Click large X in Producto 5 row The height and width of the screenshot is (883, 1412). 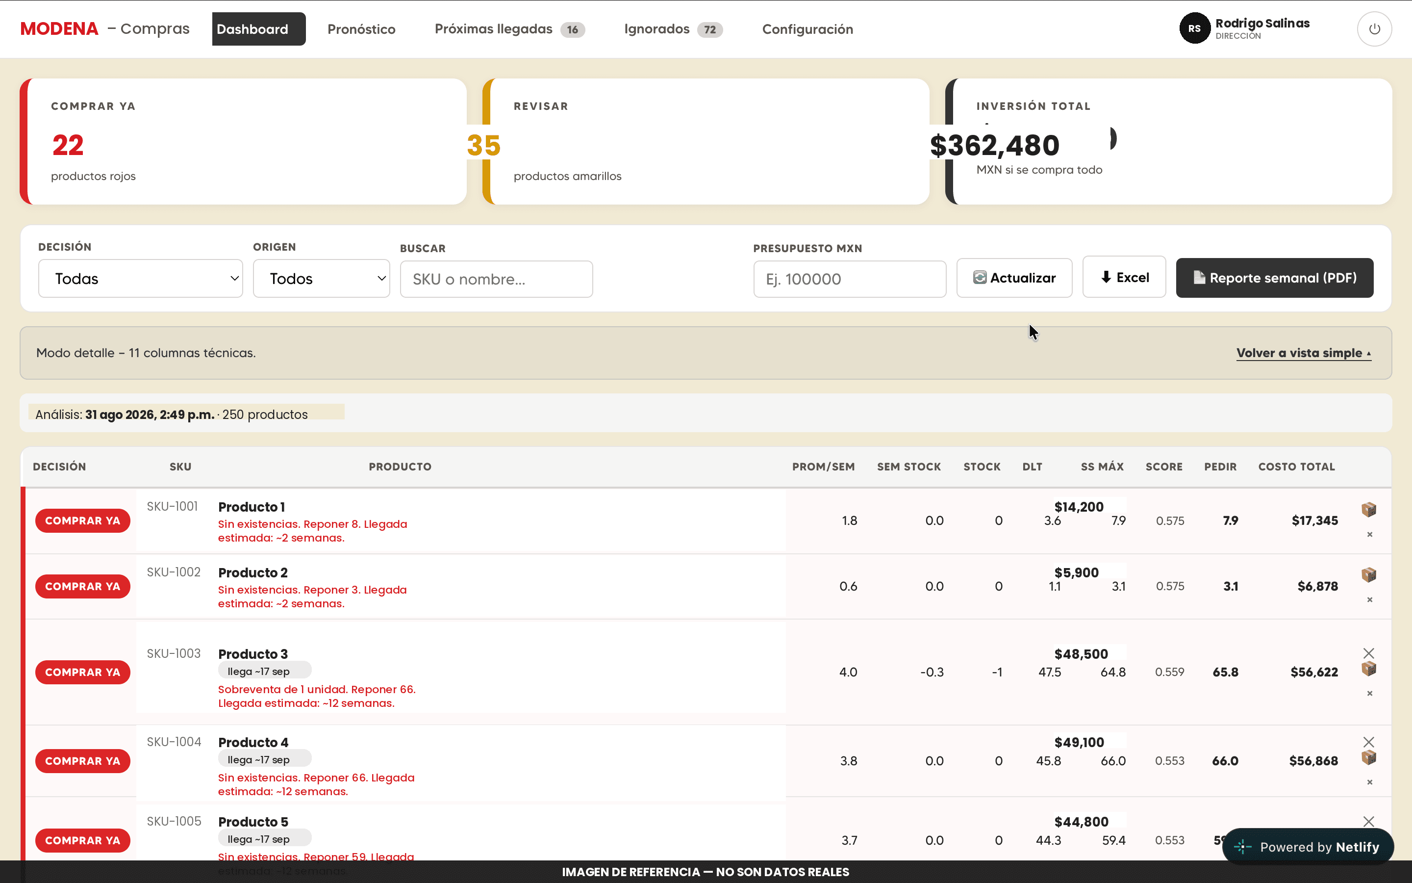pos(1369,821)
